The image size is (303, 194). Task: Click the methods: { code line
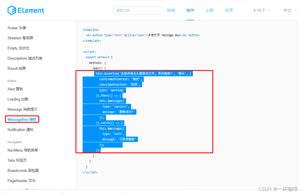(x=97, y=63)
